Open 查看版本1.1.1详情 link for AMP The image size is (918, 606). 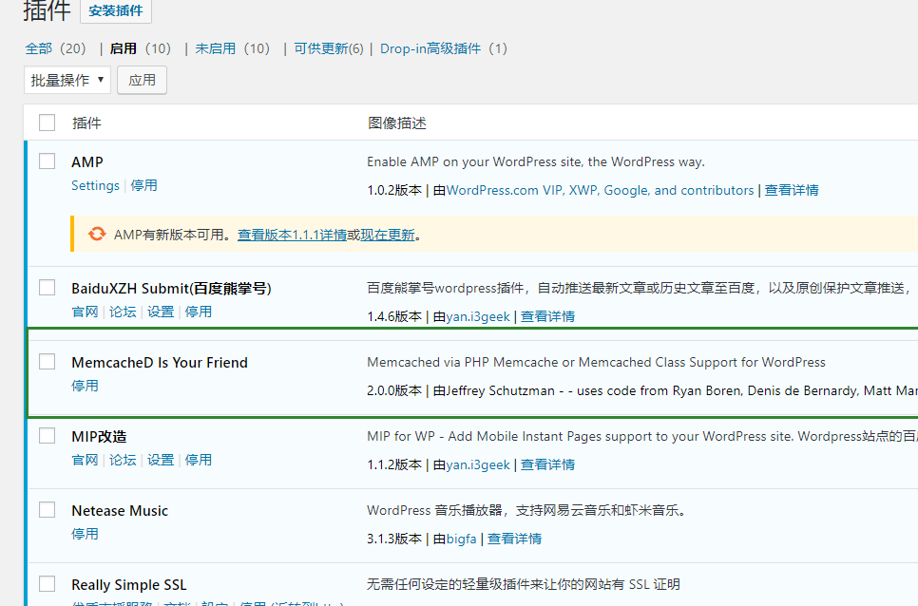click(292, 235)
